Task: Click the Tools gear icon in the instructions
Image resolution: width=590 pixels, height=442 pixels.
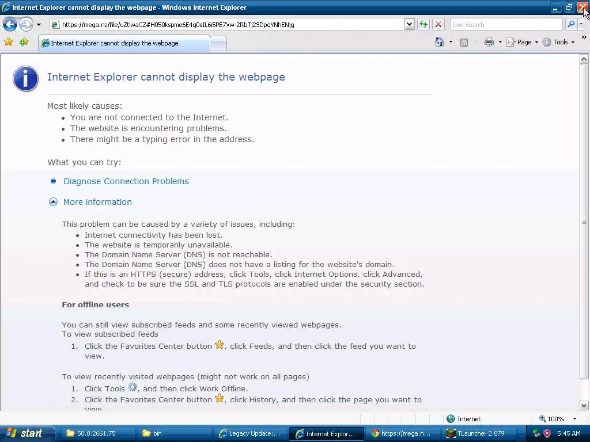Action: pyautogui.click(x=133, y=387)
